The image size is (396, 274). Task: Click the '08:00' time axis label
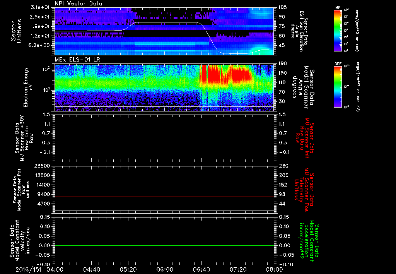pos(275,269)
